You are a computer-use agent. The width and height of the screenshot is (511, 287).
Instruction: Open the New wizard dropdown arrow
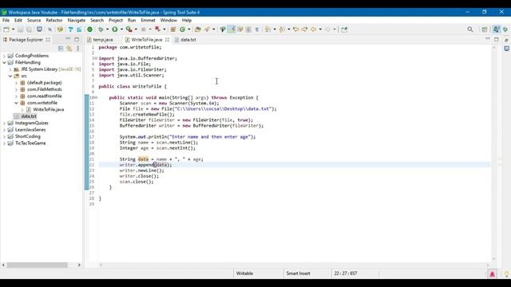point(13,29)
